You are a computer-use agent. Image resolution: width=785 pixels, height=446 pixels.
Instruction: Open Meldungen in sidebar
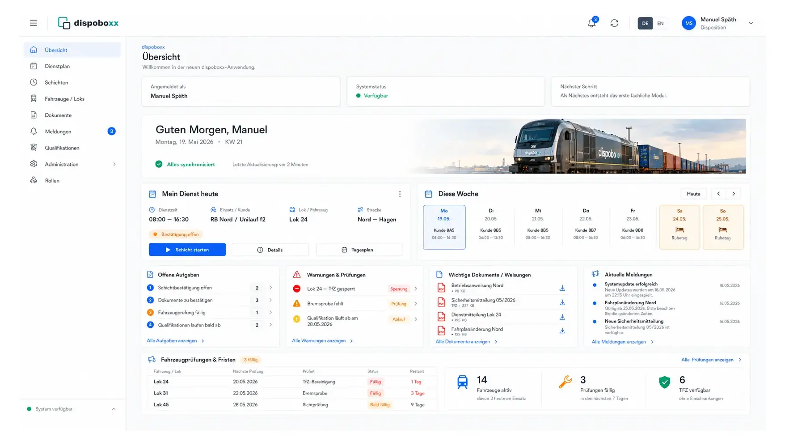72,132
